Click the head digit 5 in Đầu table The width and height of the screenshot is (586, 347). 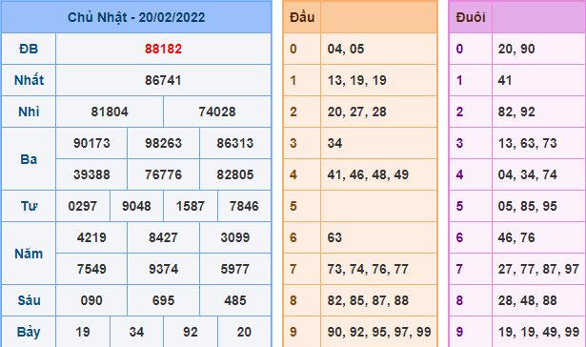pyautogui.click(x=293, y=206)
